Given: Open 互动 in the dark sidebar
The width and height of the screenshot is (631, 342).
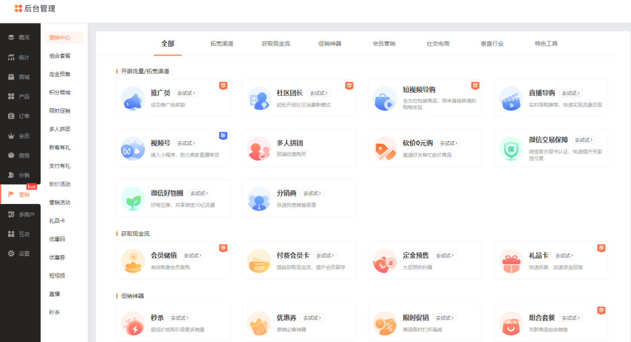Looking at the screenshot, I should pos(20,234).
